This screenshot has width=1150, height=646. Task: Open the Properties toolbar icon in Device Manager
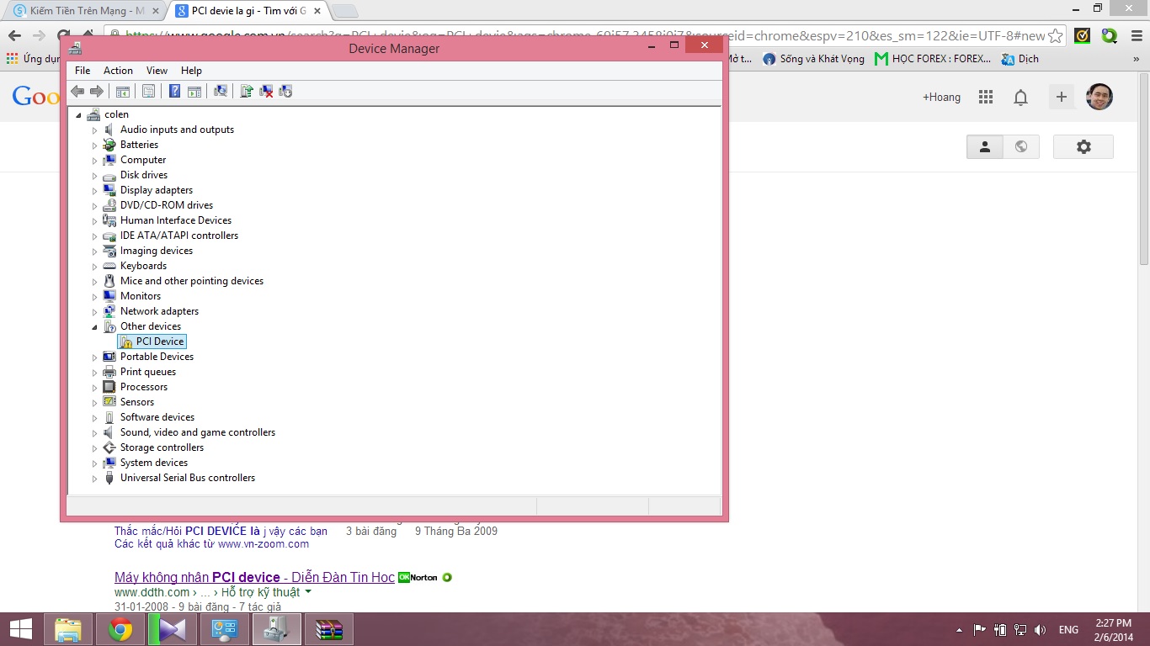pyautogui.click(x=149, y=91)
